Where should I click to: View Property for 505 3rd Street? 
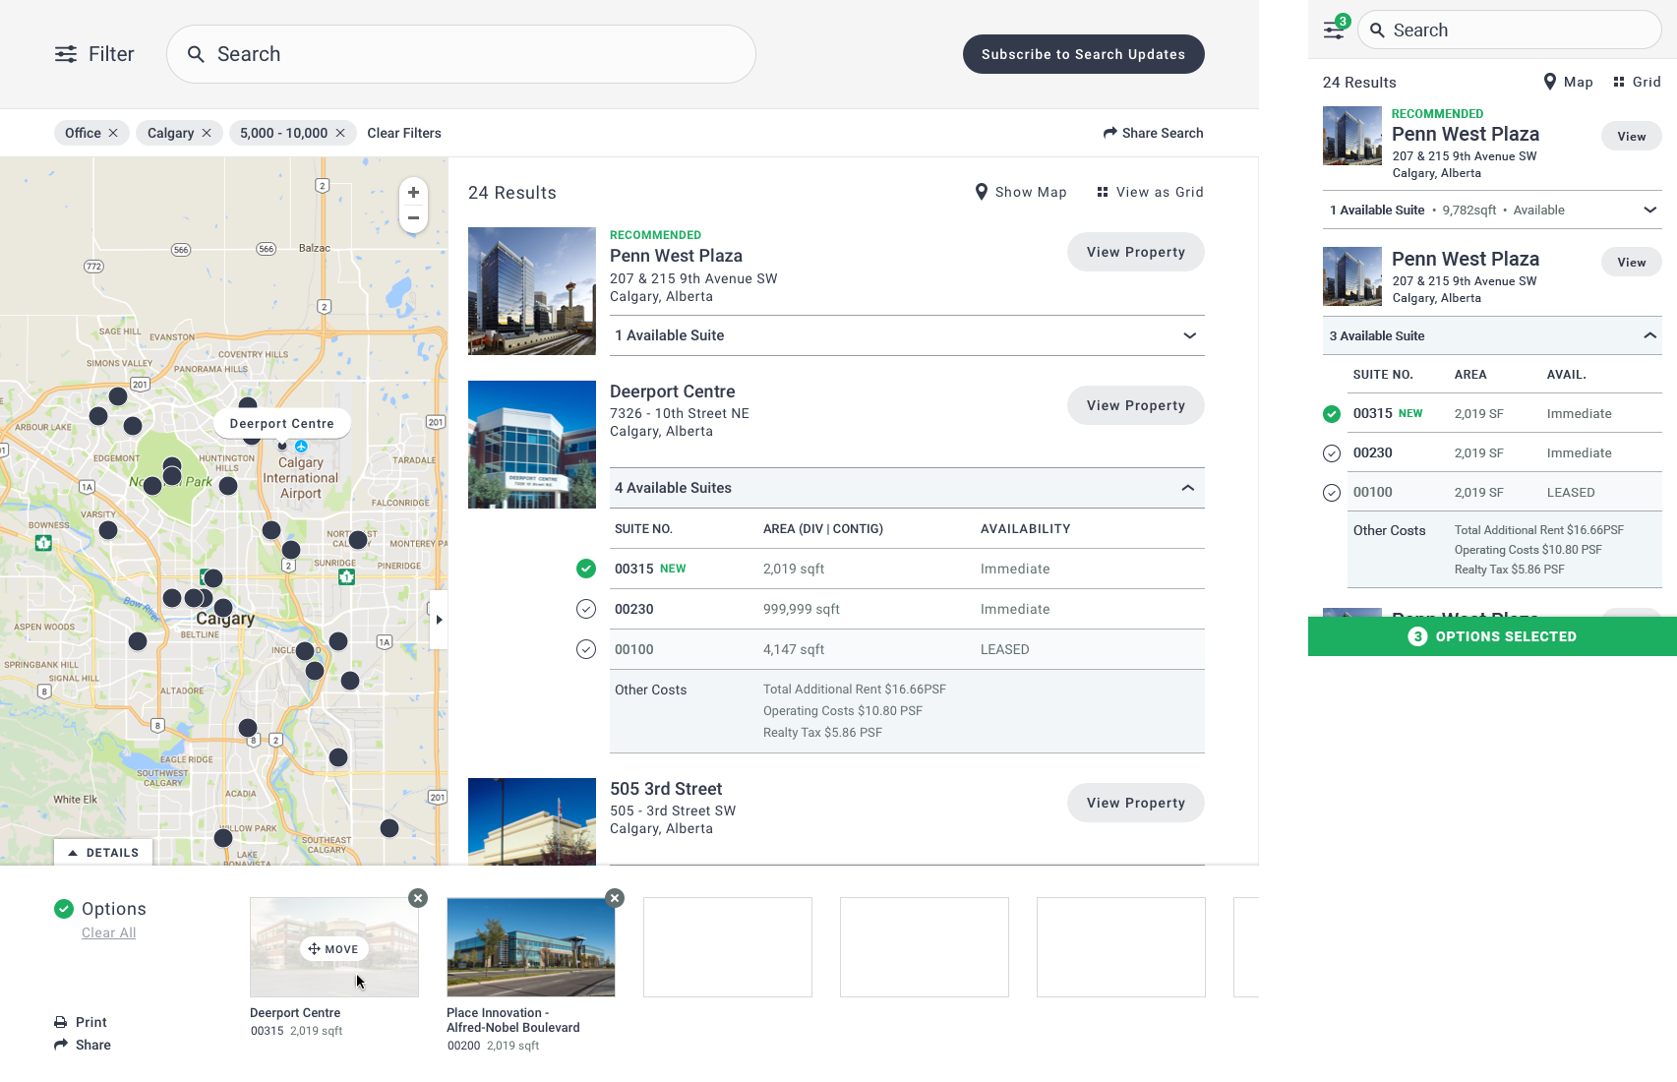pos(1136,803)
